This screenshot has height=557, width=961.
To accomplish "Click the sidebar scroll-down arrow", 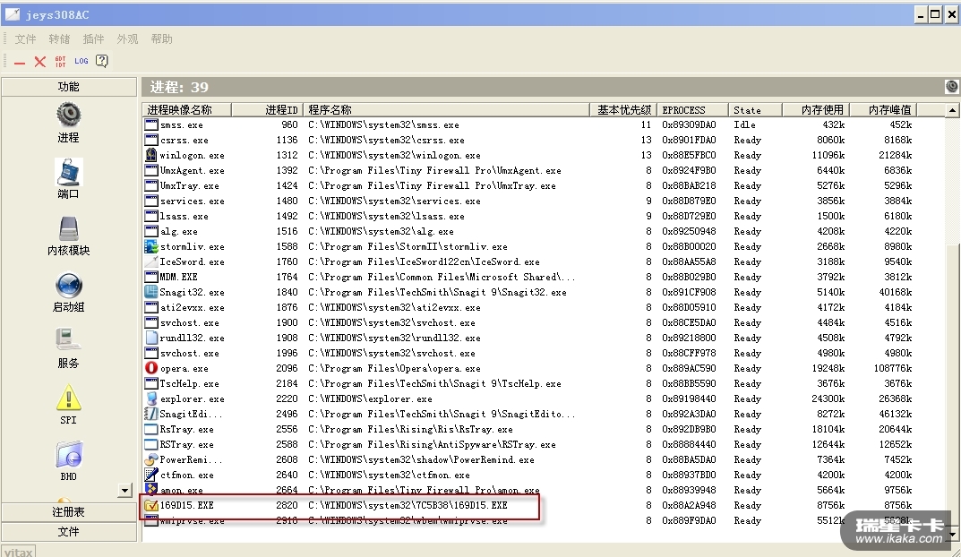I will (x=124, y=490).
